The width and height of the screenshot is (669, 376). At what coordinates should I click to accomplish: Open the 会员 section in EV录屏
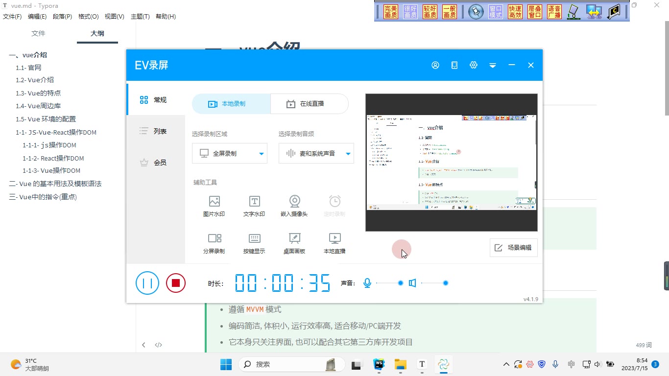pos(156,163)
